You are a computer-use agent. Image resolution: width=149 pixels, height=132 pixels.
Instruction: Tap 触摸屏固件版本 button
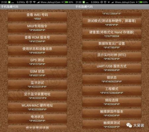tap(112, 114)
